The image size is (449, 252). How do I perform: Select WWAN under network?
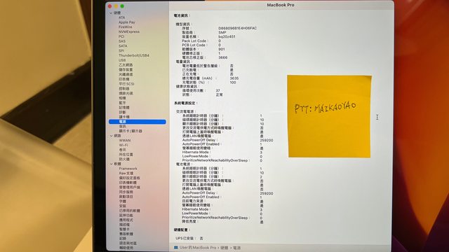(x=125, y=141)
